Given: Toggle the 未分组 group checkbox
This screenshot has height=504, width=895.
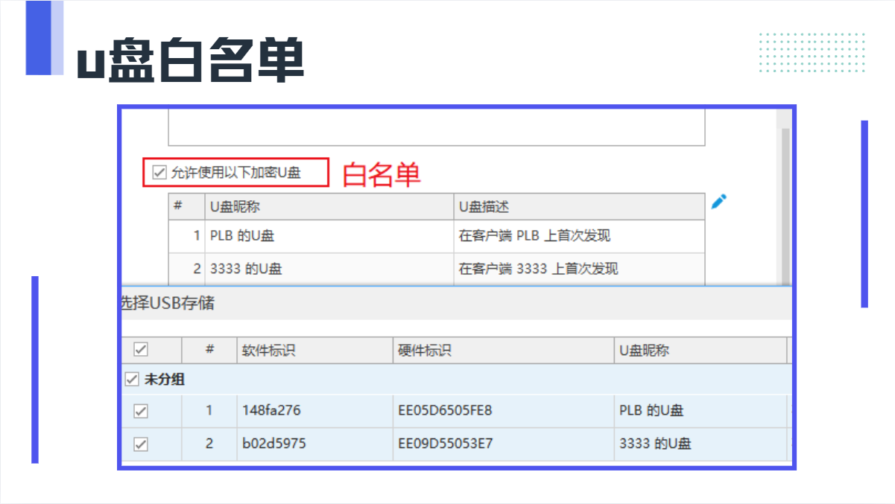Looking at the screenshot, I should (132, 380).
